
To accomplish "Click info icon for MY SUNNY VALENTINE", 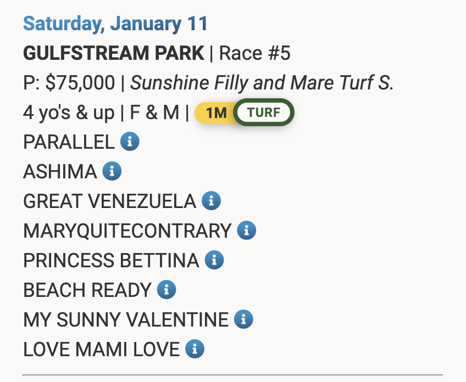I will point(243,319).
